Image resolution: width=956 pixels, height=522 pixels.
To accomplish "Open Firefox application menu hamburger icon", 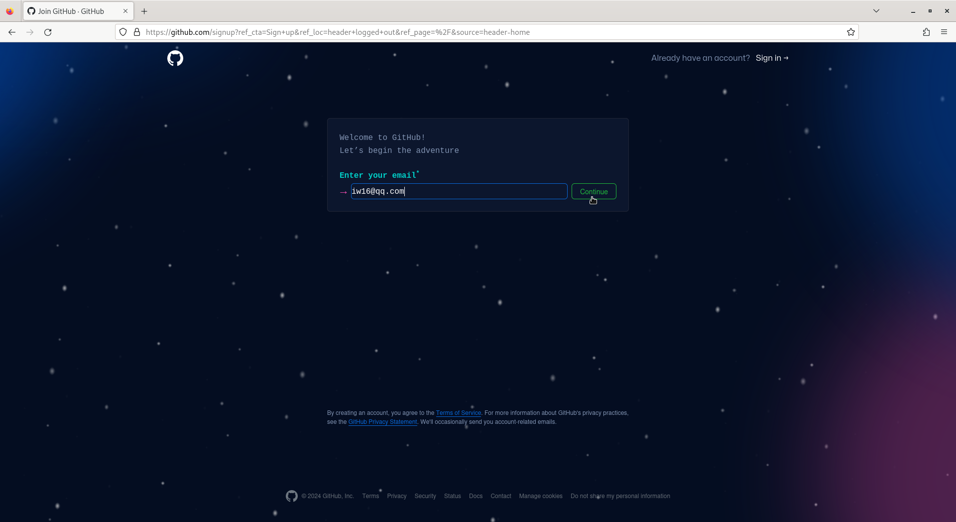I will (944, 32).
